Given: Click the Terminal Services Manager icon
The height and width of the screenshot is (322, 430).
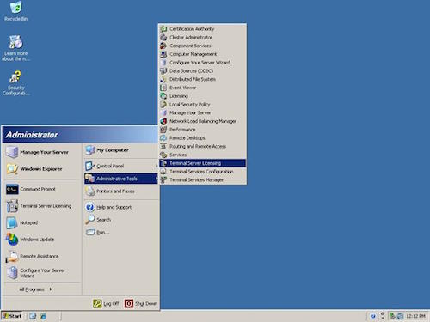Looking at the screenshot, I should click(x=163, y=179).
